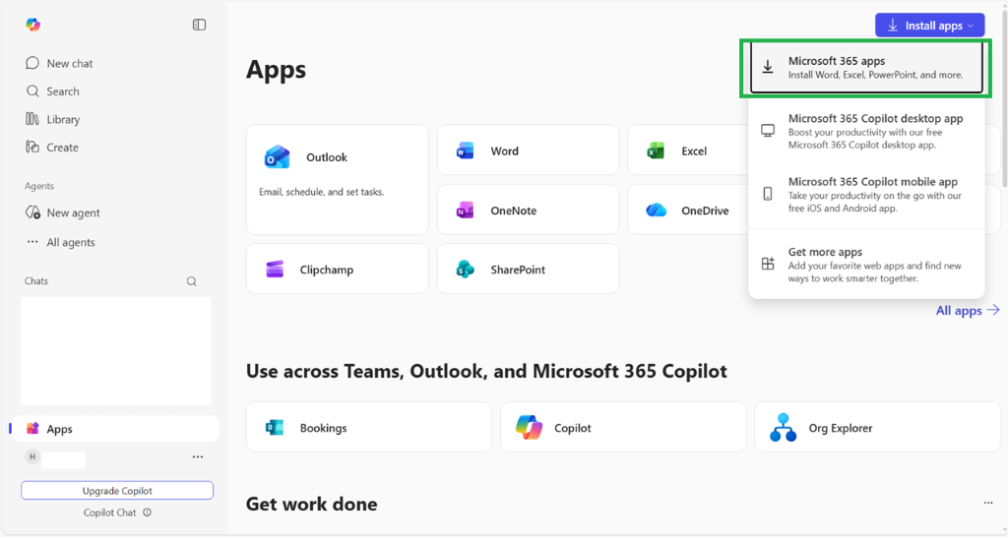This screenshot has width=1008, height=540.
Task: Choose Microsoft 365 apps install option
Action: tap(866, 68)
